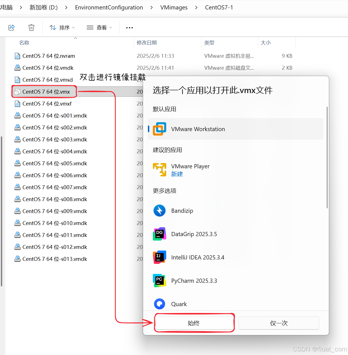The width and height of the screenshot is (348, 355).
Task: Open the 查看 view dropdown
Action: (x=99, y=27)
